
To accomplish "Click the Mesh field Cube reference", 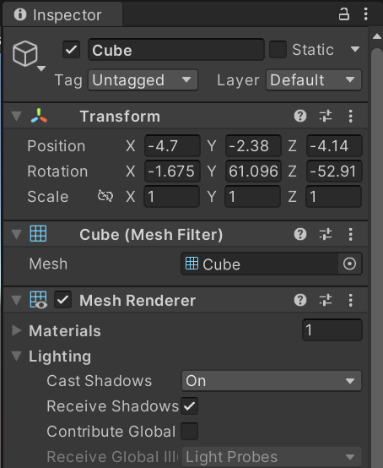I will 260,264.
